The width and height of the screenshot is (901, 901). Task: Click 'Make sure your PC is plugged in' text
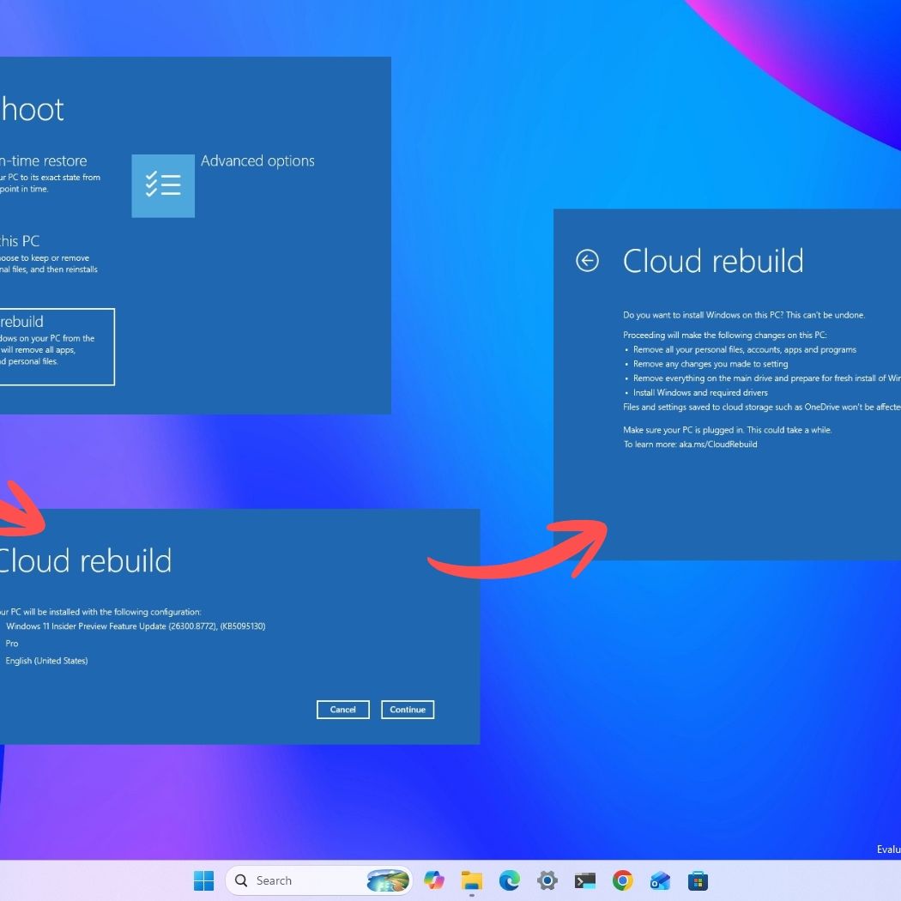(728, 430)
